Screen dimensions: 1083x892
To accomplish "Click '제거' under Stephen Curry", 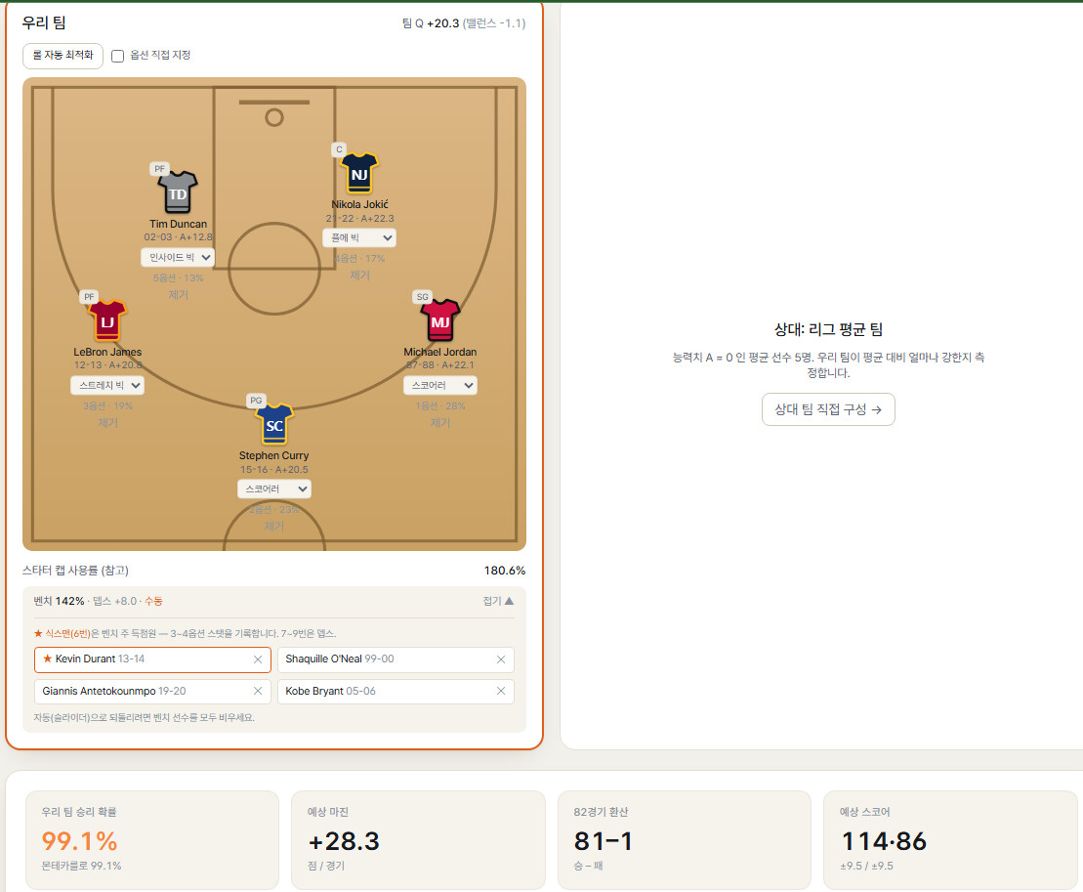I will [274, 527].
